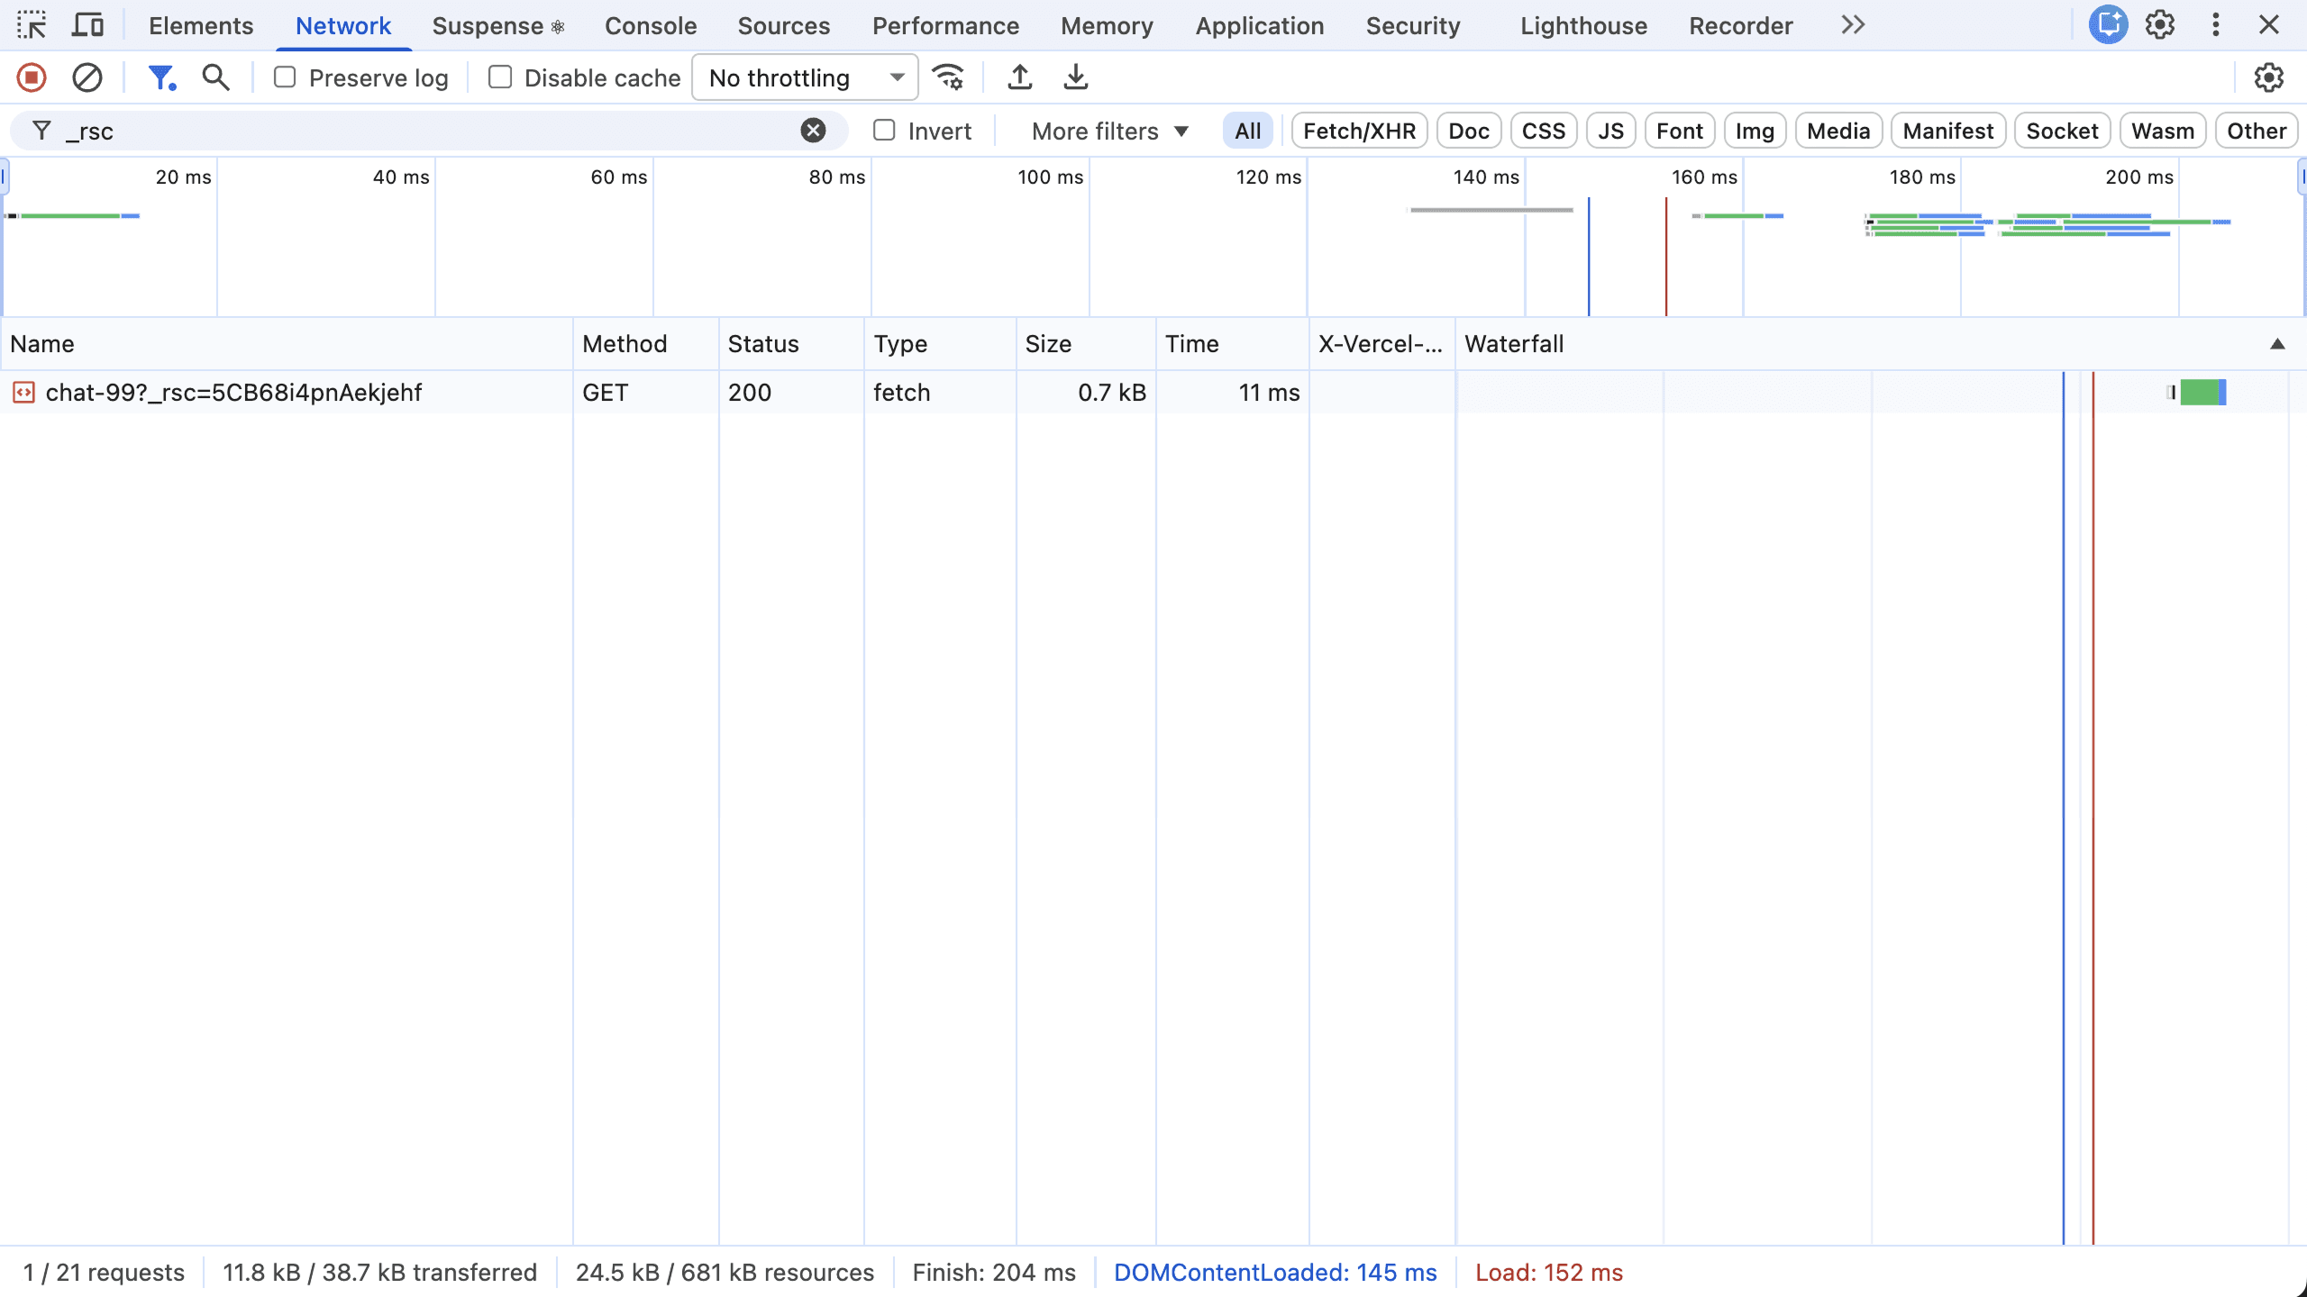Filter by Doc requests
Screen dimensions: 2307x1297
(1469, 131)
